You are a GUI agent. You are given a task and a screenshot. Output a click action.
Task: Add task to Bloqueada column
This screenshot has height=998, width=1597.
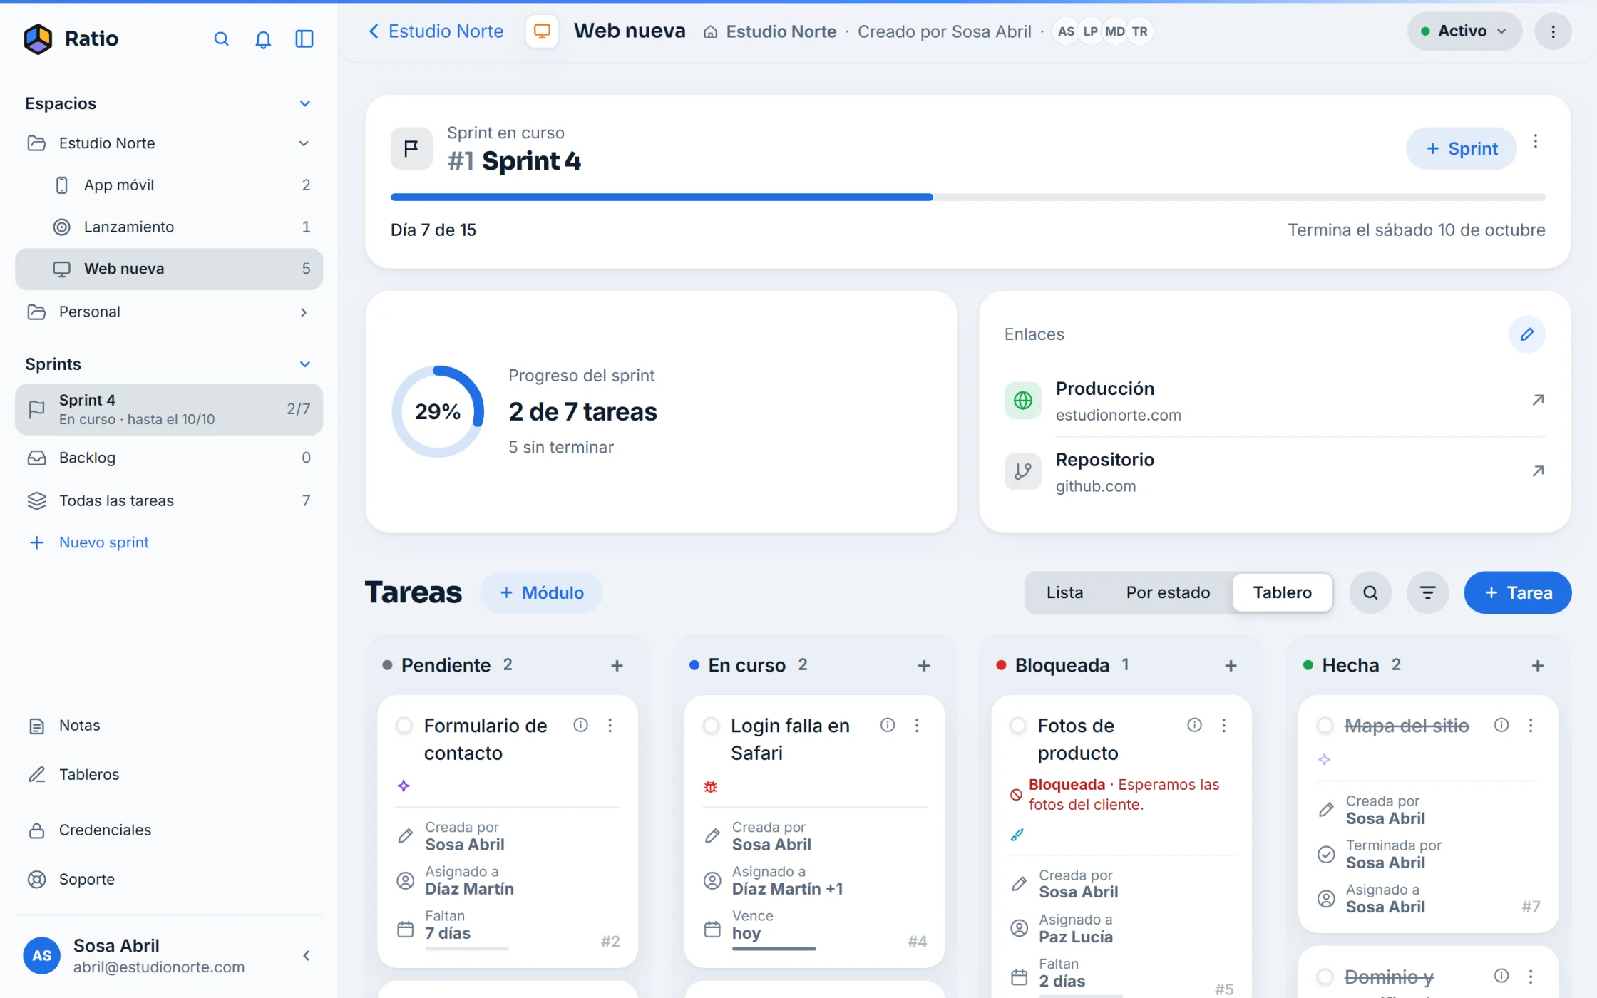(1231, 665)
